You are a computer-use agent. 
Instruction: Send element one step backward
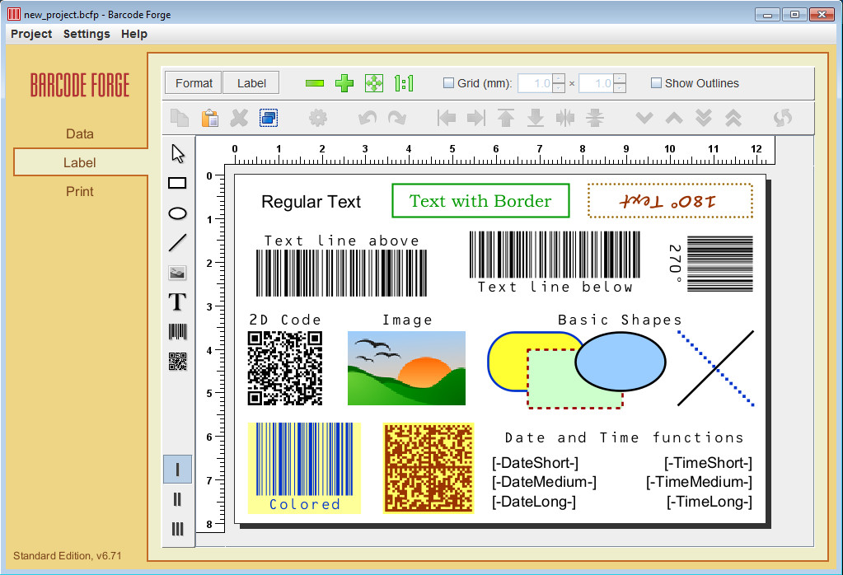(x=644, y=118)
